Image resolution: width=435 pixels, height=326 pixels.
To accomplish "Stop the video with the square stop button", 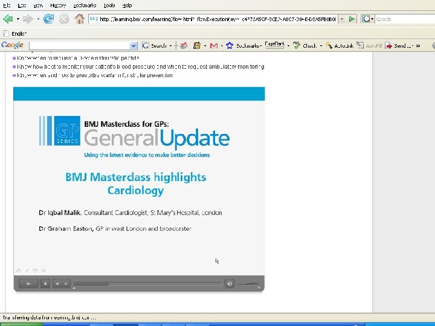I will (45, 284).
